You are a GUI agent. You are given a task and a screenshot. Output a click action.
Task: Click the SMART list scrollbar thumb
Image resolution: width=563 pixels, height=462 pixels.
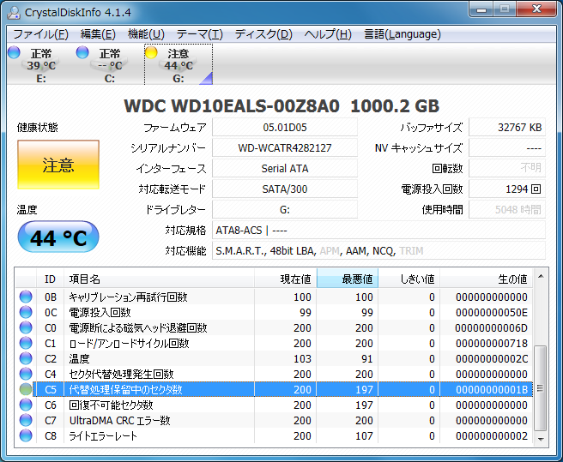(541, 388)
